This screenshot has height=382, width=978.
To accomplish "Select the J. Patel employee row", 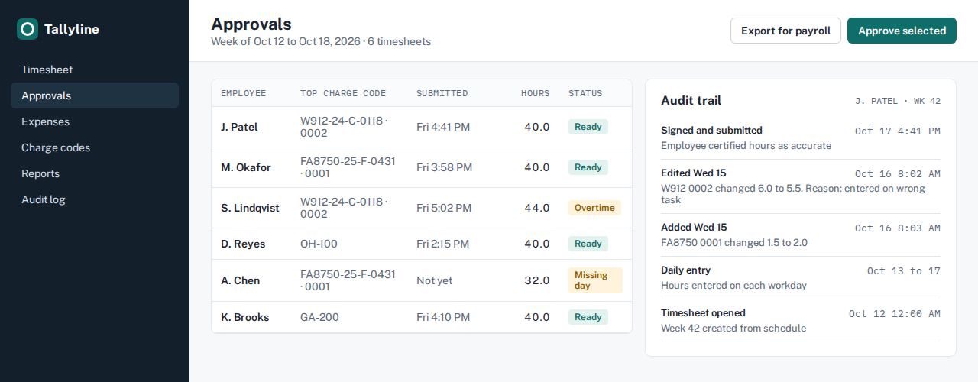I will click(422, 127).
